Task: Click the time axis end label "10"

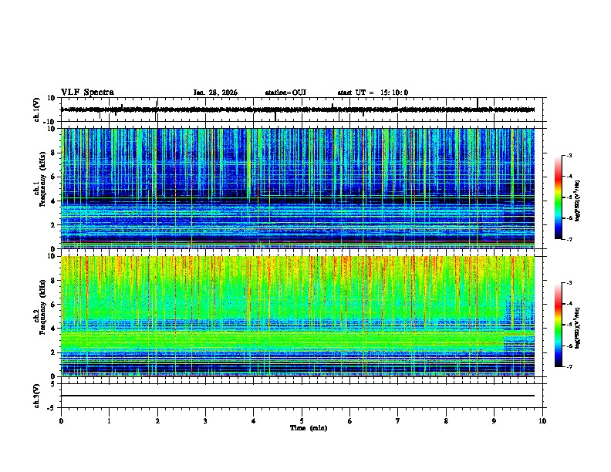Action: click(x=542, y=421)
